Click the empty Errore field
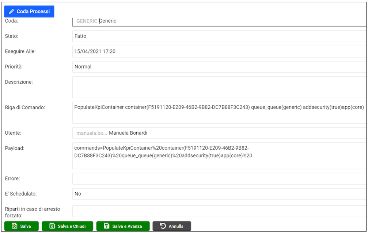This screenshot has height=233, width=368. click(x=219, y=179)
